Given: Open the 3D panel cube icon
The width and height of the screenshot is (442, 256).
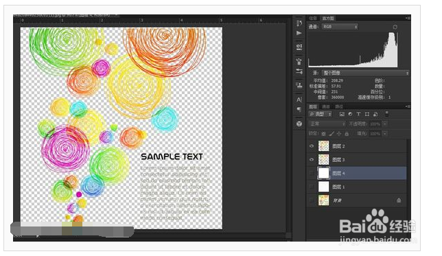Looking at the screenshot, I should click(299, 124).
